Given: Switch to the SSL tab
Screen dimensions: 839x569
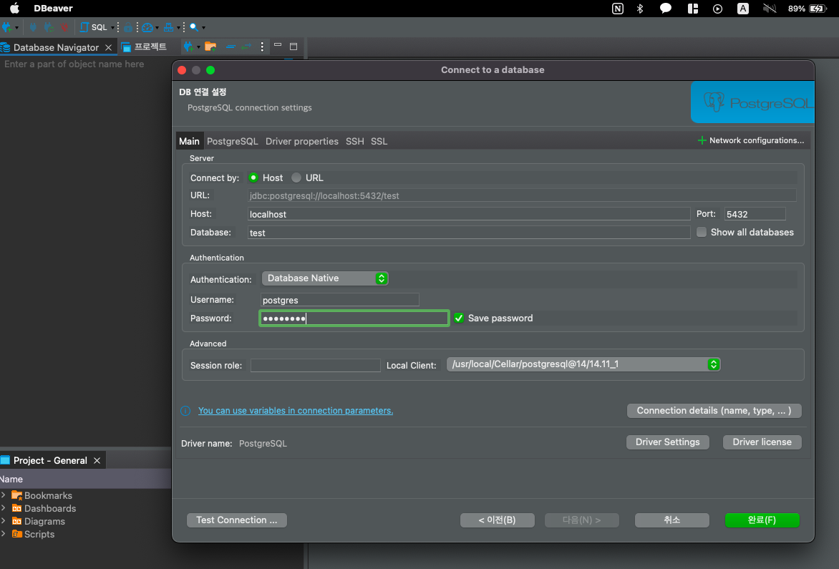Looking at the screenshot, I should (379, 141).
